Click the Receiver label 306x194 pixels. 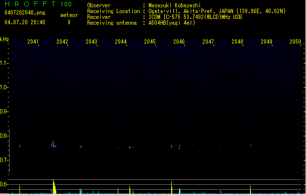coord(99,17)
